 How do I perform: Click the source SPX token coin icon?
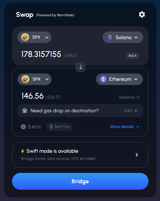coord(25,37)
